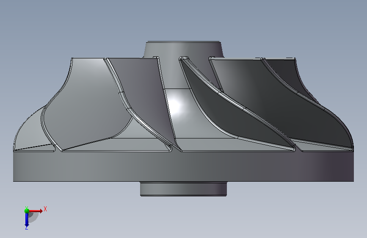The height and width of the screenshot is (238, 367).
Task: Select the flat cylindrical base disc rim
Action: pos(183,166)
